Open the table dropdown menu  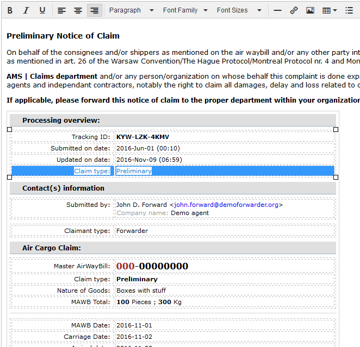tap(330, 10)
